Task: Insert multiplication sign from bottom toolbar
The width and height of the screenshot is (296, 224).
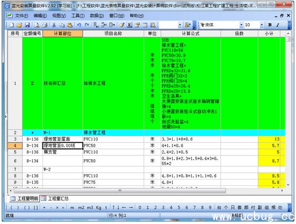Action: point(57,208)
